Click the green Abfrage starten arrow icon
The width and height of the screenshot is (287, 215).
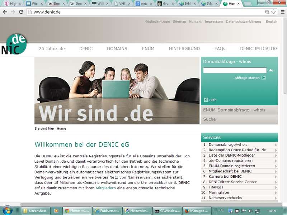pyautogui.click(x=264, y=78)
